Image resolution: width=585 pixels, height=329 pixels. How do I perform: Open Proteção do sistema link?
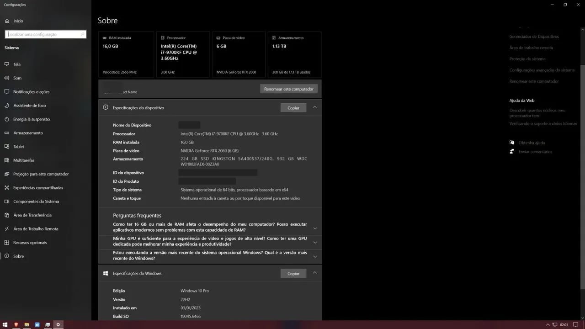(527, 59)
